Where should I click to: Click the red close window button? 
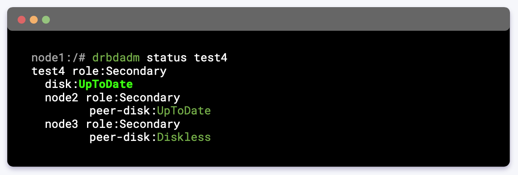click(x=22, y=20)
